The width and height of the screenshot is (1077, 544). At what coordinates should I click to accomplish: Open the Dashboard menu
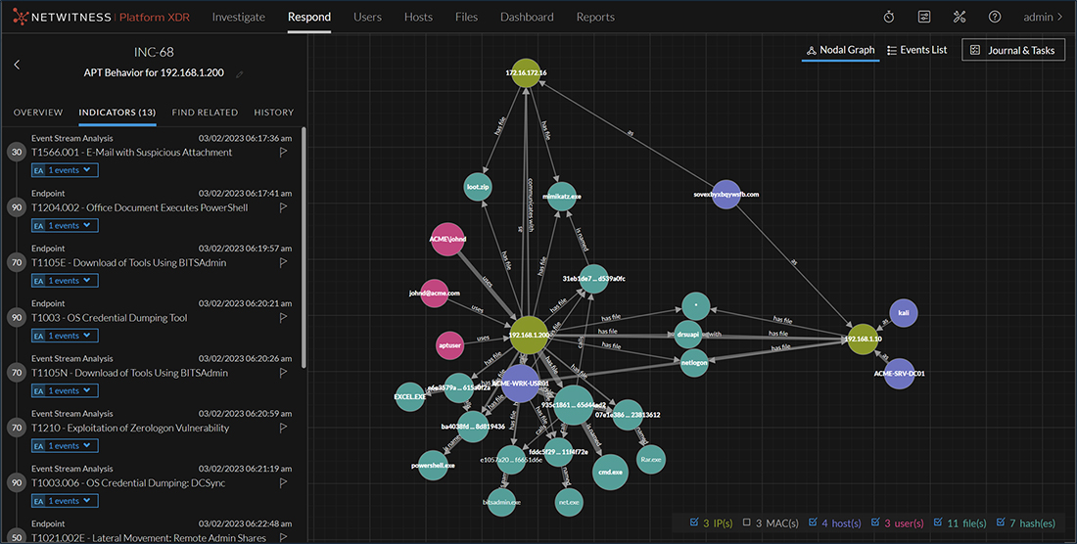(527, 18)
